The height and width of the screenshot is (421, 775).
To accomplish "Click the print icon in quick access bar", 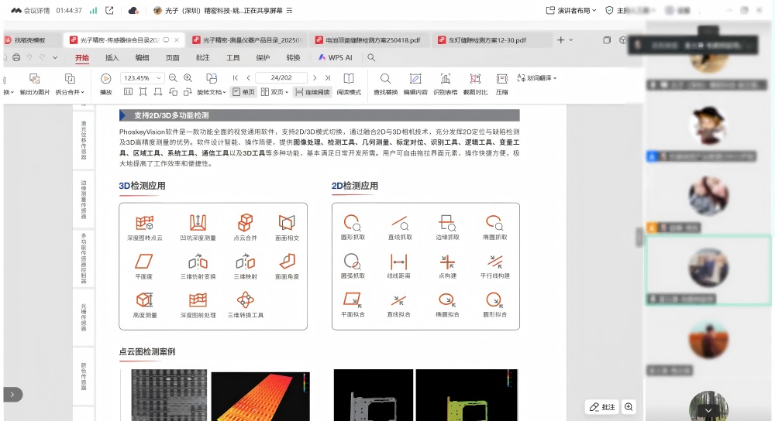I will coord(16,58).
